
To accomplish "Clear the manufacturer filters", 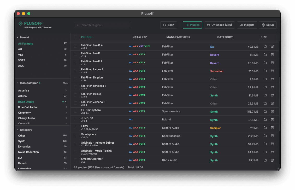I will (x=66, y=83).
